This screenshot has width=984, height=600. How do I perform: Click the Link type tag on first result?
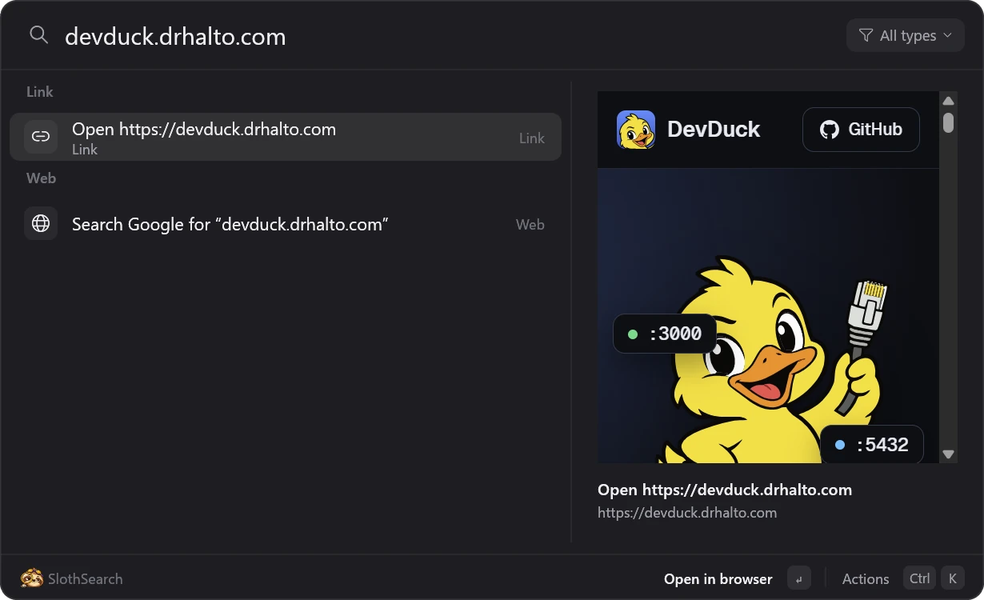pyautogui.click(x=532, y=138)
